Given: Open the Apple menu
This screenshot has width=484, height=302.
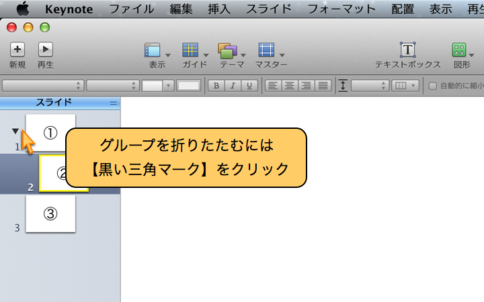Looking at the screenshot, I should click(23, 9).
